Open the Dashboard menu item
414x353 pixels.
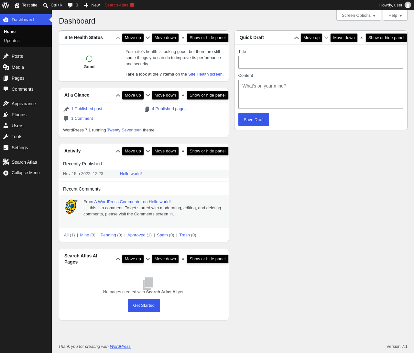[26, 20]
